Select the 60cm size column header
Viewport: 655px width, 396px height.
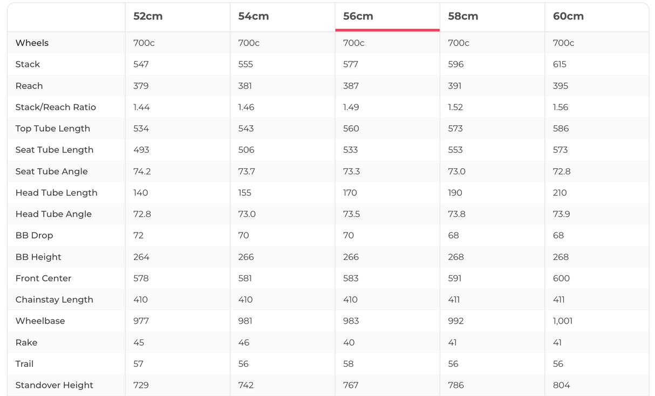(x=568, y=16)
